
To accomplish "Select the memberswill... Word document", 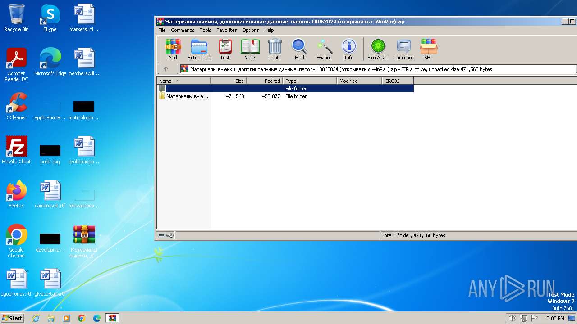I will (x=84, y=62).
